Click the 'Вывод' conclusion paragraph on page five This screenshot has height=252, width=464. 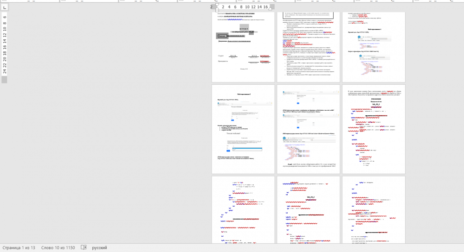tap(309, 165)
